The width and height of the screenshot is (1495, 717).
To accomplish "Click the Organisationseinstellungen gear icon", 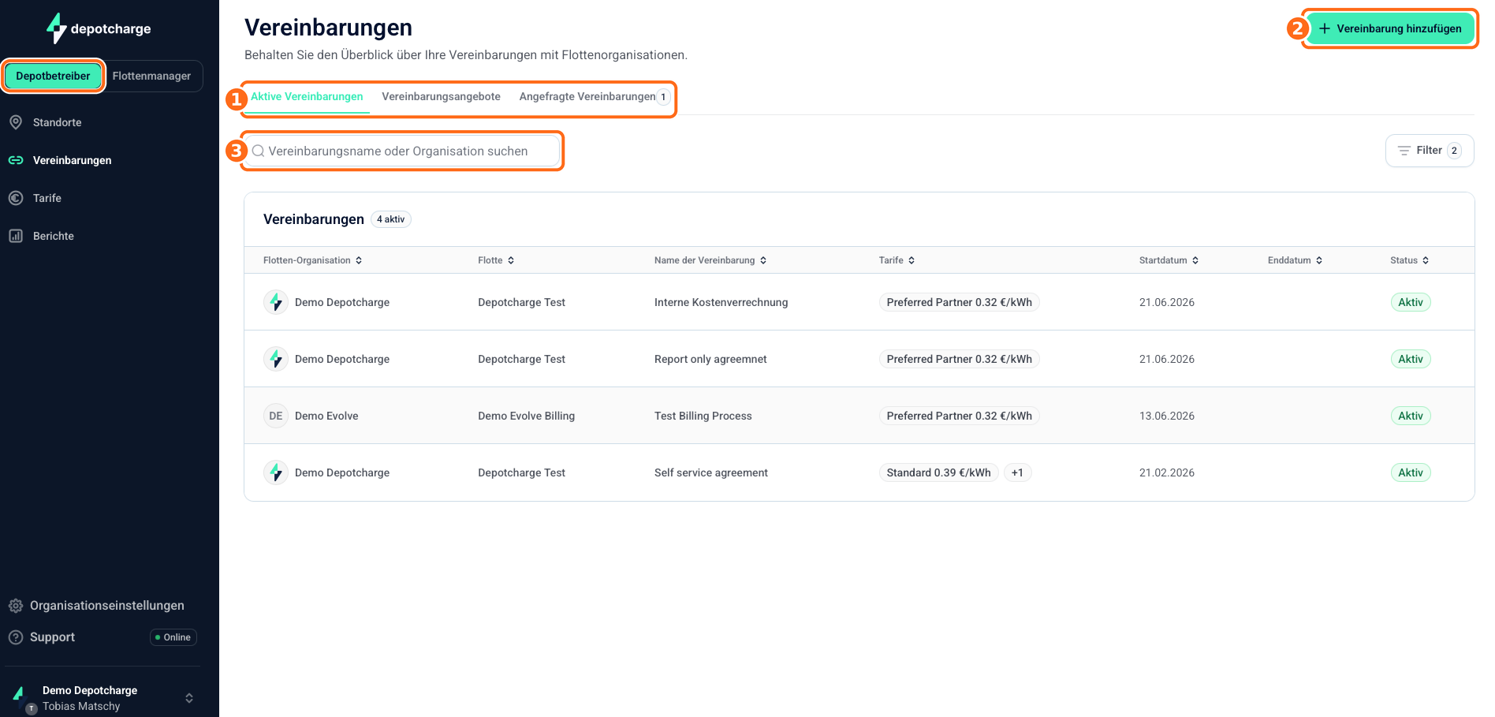I will click(16, 606).
